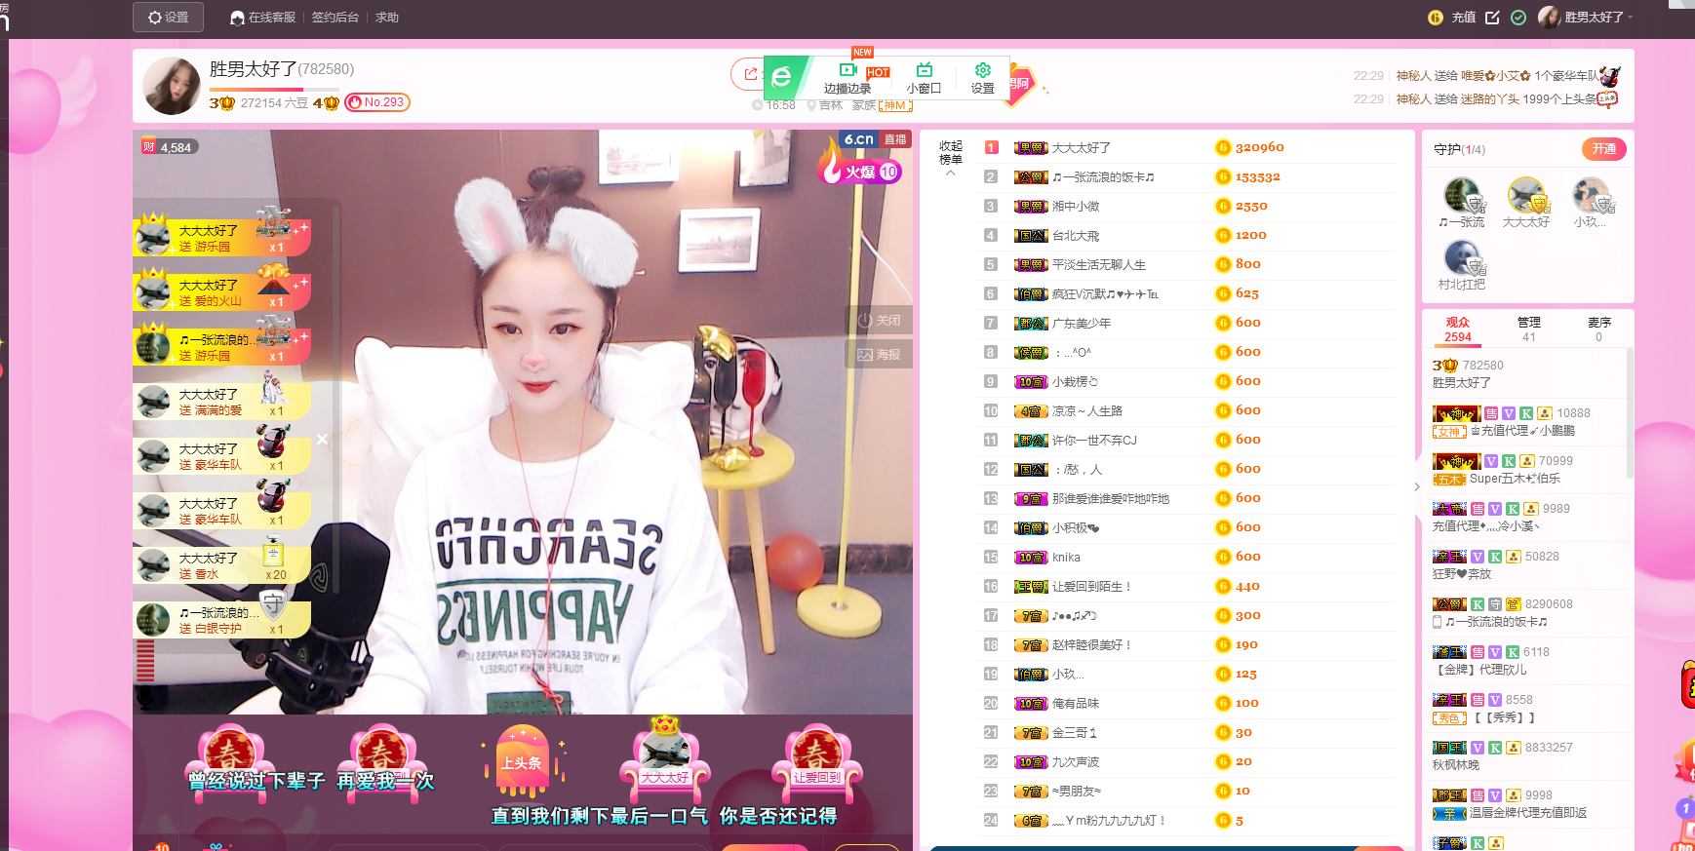Open the 小窗口 mini window mode
This screenshot has width=1695, height=851.
click(924, 78)
